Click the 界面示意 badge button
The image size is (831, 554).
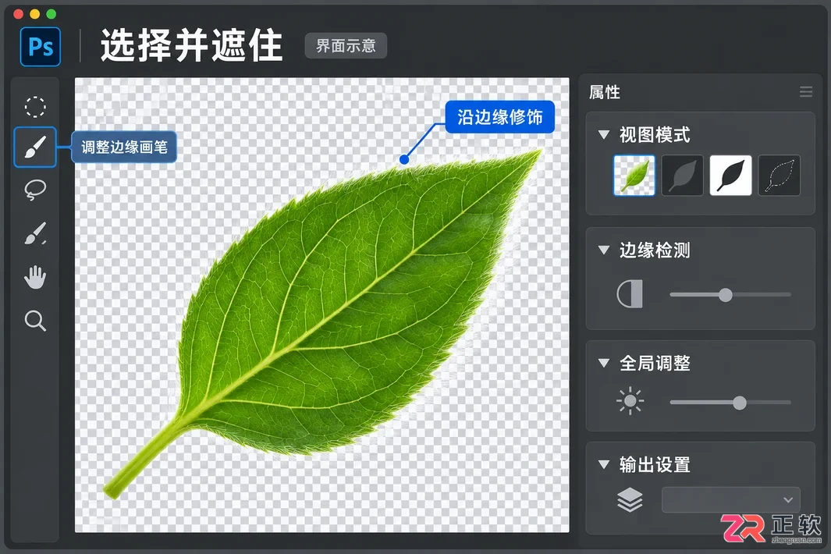point(346,45)
